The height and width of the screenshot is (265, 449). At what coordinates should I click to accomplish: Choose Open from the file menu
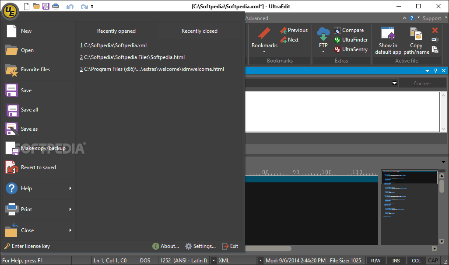(x=39, y=50)
